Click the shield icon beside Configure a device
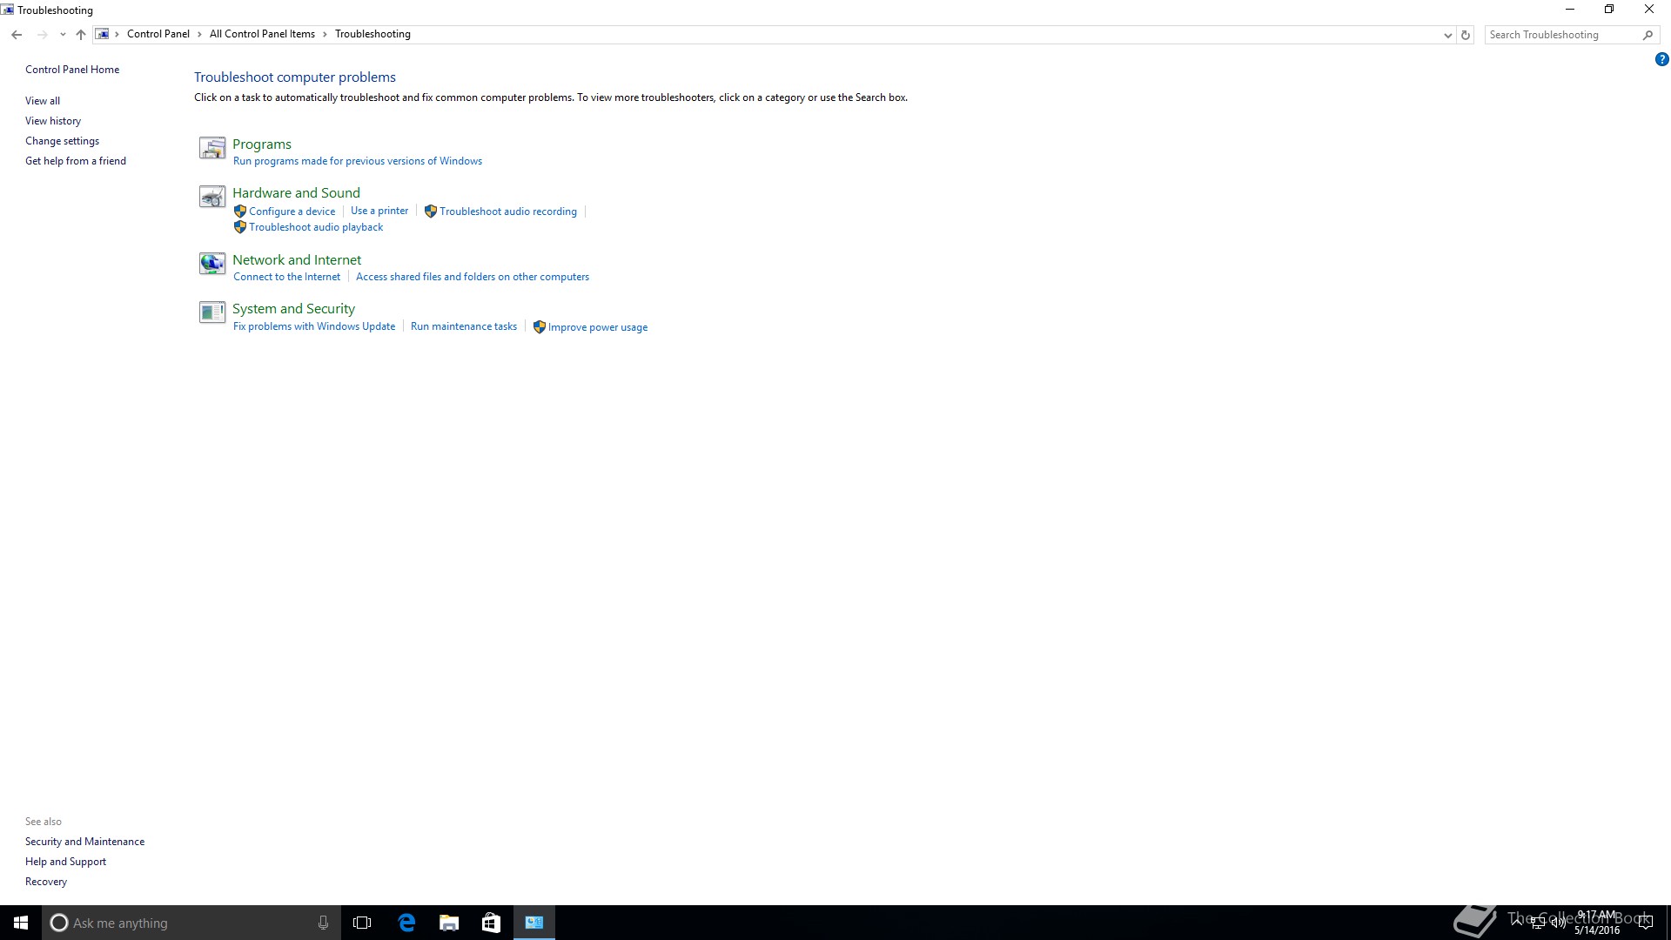The height and width of the screenshot is (940, 1671). 240,211
